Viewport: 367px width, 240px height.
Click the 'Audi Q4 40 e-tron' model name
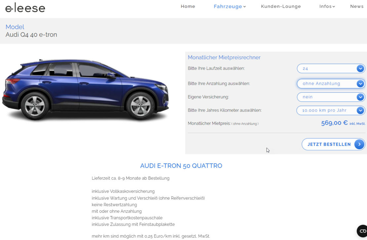click(x=31, y=35)
